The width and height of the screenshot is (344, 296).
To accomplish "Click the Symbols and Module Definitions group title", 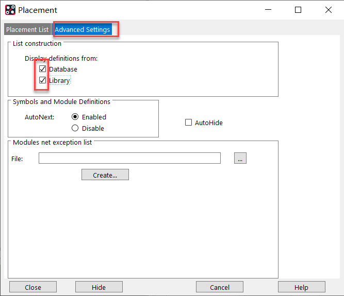I will point(61,101).
